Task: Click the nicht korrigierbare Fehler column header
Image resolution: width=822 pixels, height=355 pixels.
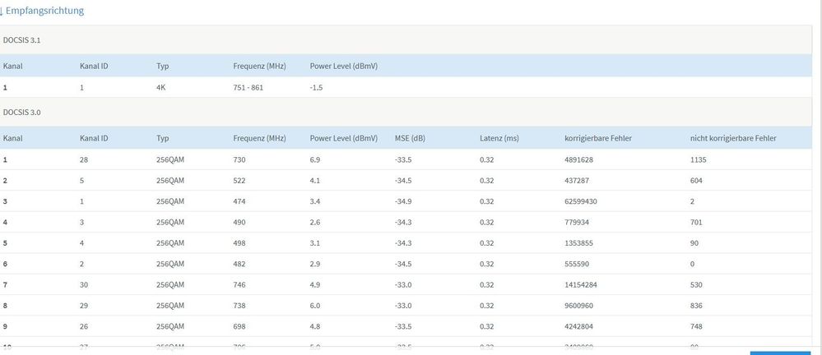Action: tap(732, 137)
